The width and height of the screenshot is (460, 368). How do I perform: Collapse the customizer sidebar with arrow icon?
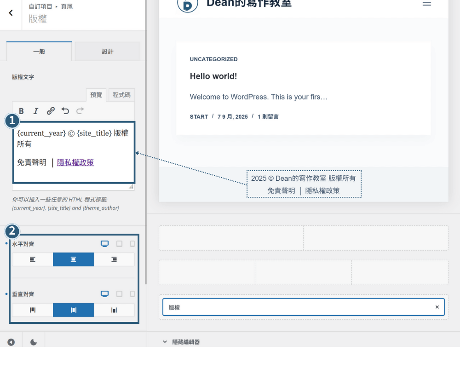pyautogui.click(x=11, y=342)
